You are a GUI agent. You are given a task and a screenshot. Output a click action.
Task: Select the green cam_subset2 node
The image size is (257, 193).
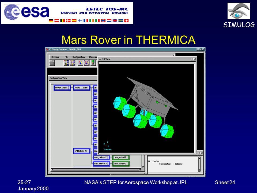[121, 157]
